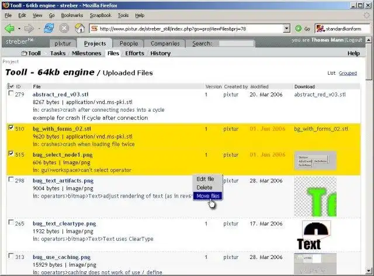
Task: Open the ScrapBook menu
Action: point(101,15)
